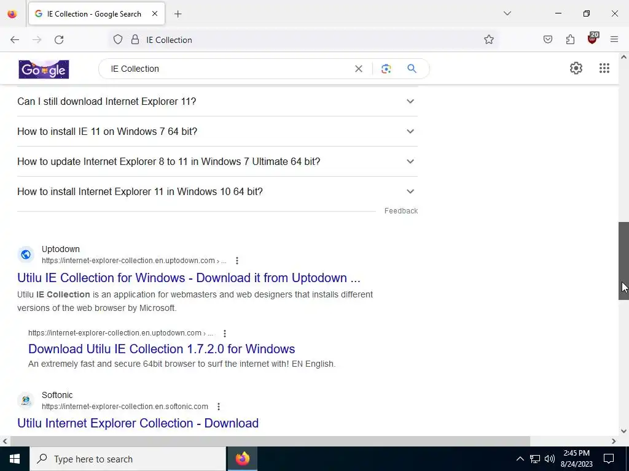Screen dimensions: 629x471
Task: Click the horizontal scrollbar thumb
Action: click(x=270, y=441)
